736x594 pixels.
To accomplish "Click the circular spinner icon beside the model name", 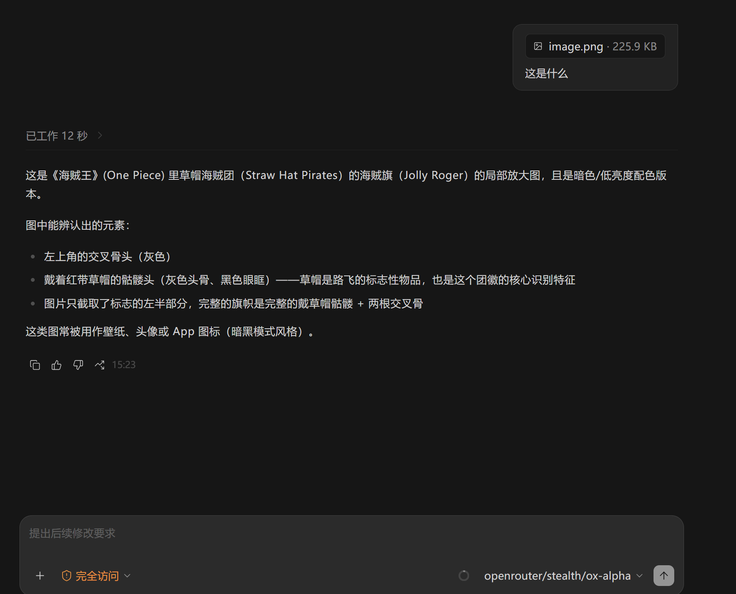I will click(464, 576).
